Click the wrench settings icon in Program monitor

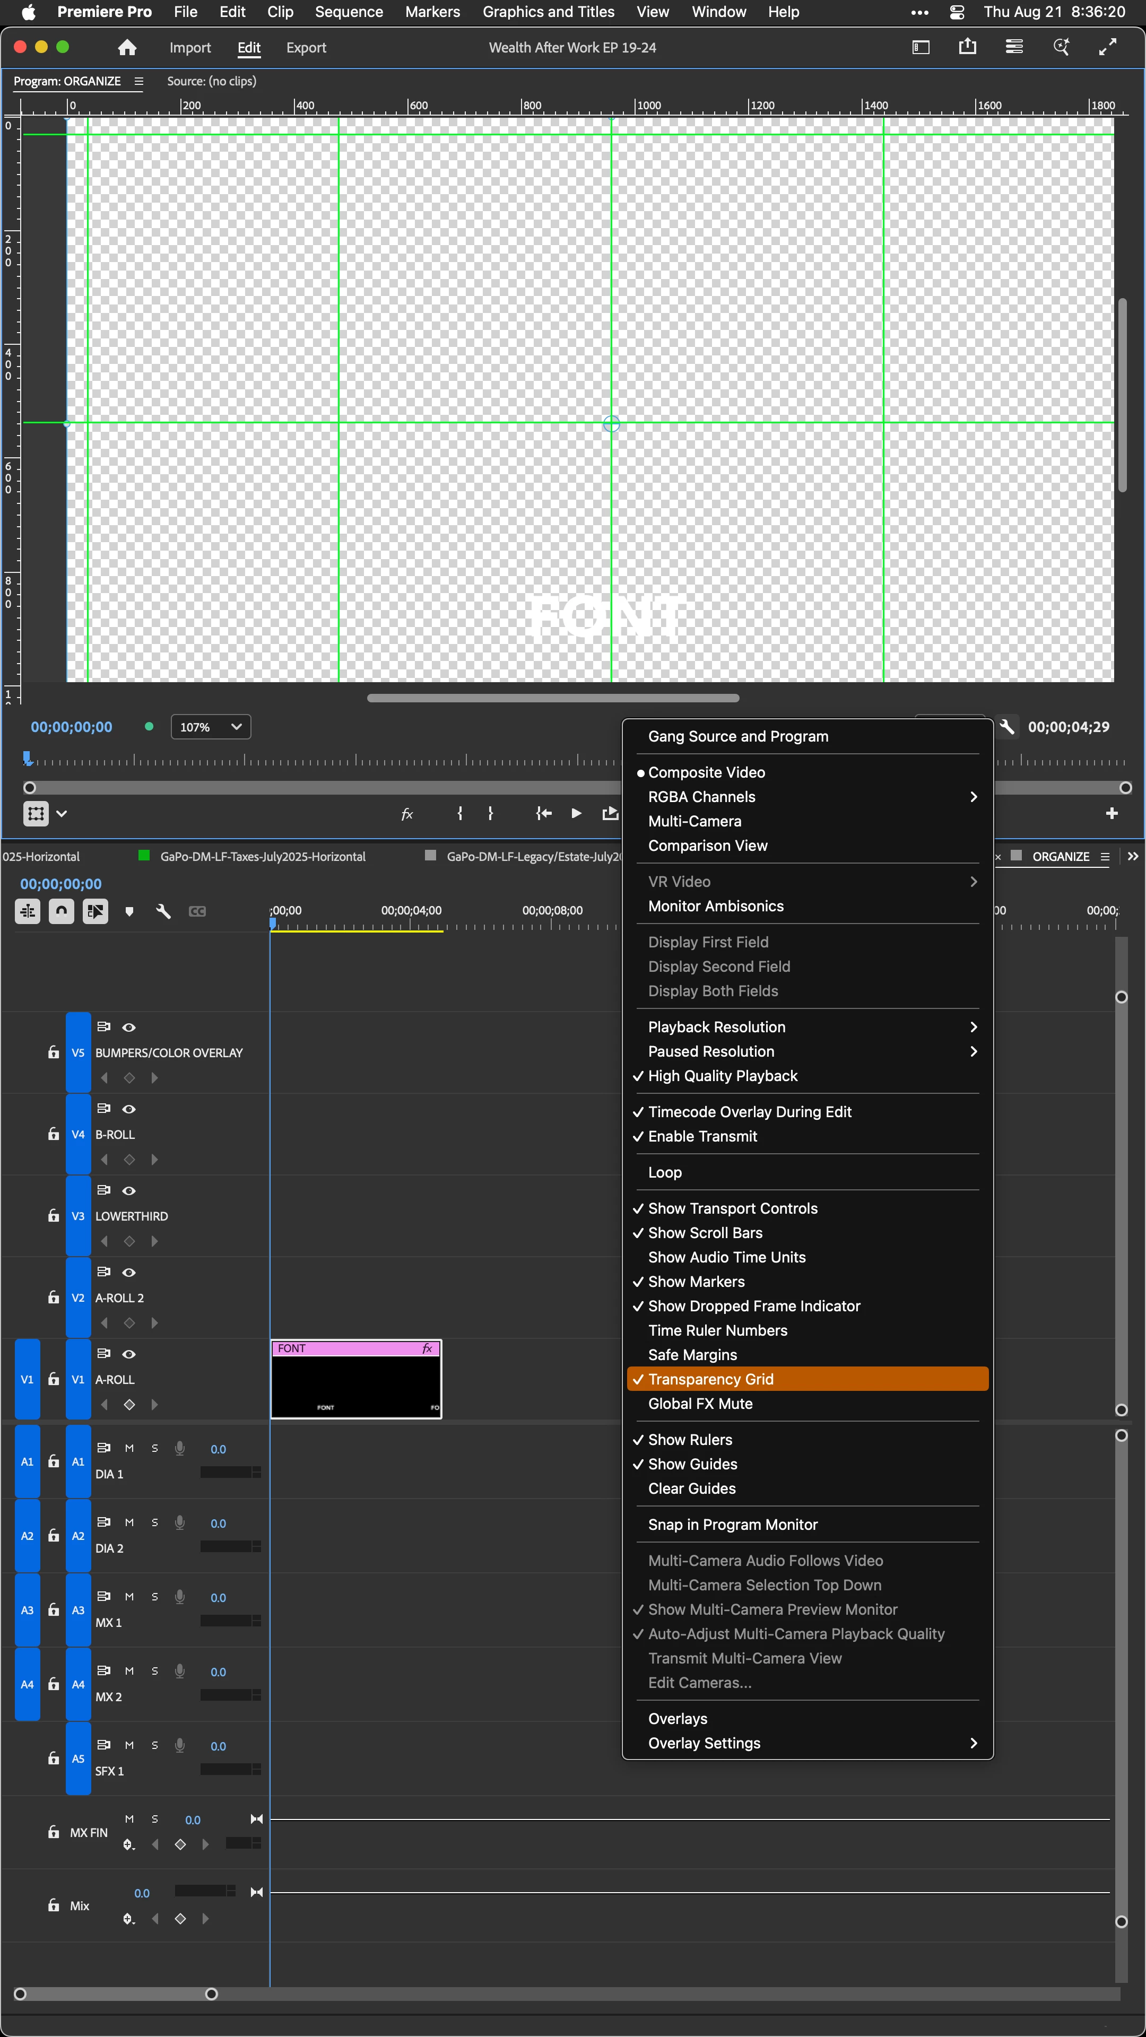click(1007, 726)
